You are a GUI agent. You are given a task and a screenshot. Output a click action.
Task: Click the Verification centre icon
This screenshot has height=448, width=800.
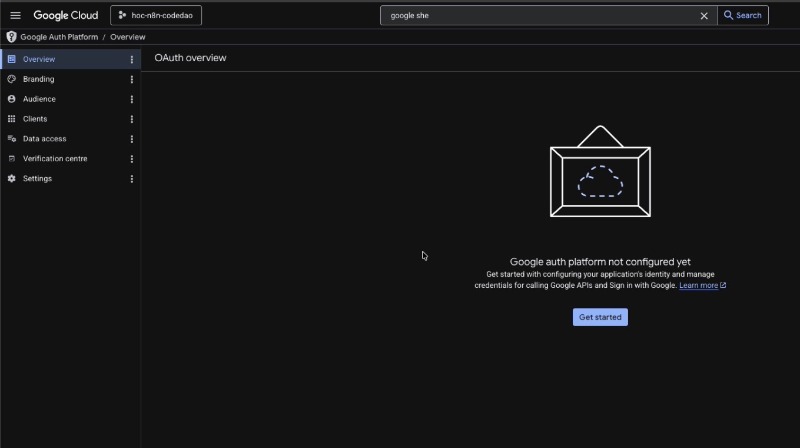click(x=11, y=159)
